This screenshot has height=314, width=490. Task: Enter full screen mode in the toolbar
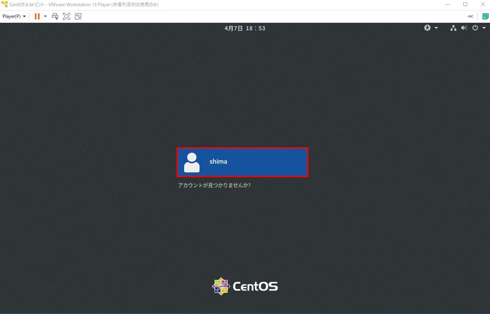pyautogui.click(x=66, y=16)
